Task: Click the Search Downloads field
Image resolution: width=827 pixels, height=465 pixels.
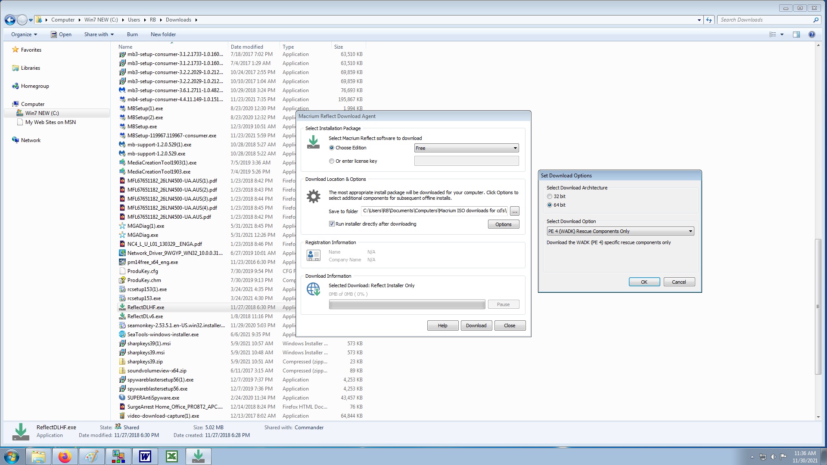Action: [x=765, y=20]
